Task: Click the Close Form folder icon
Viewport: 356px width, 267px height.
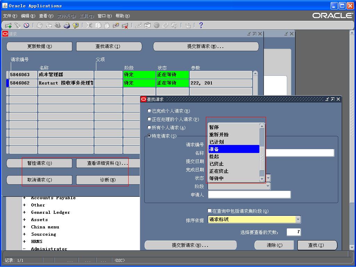Action: tap(75, 25)
